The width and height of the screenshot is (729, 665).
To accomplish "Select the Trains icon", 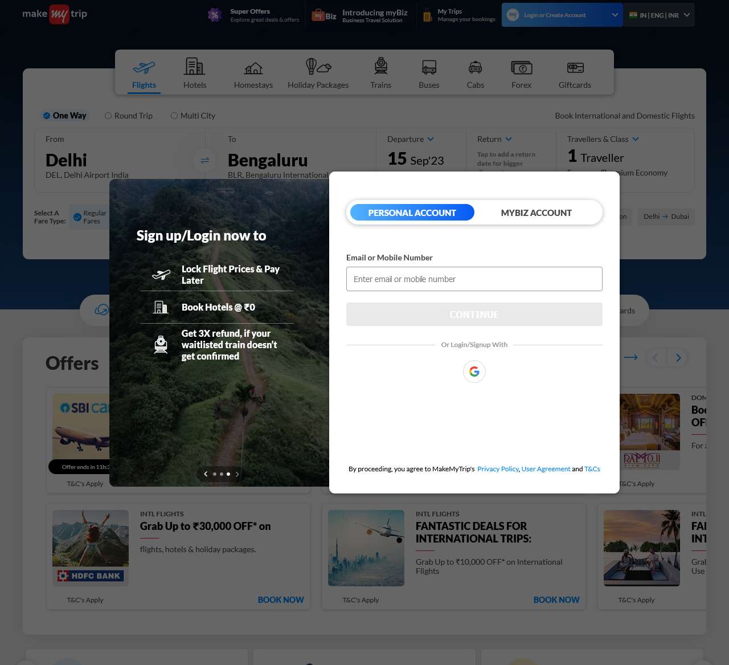I will (x=380, y=67).
